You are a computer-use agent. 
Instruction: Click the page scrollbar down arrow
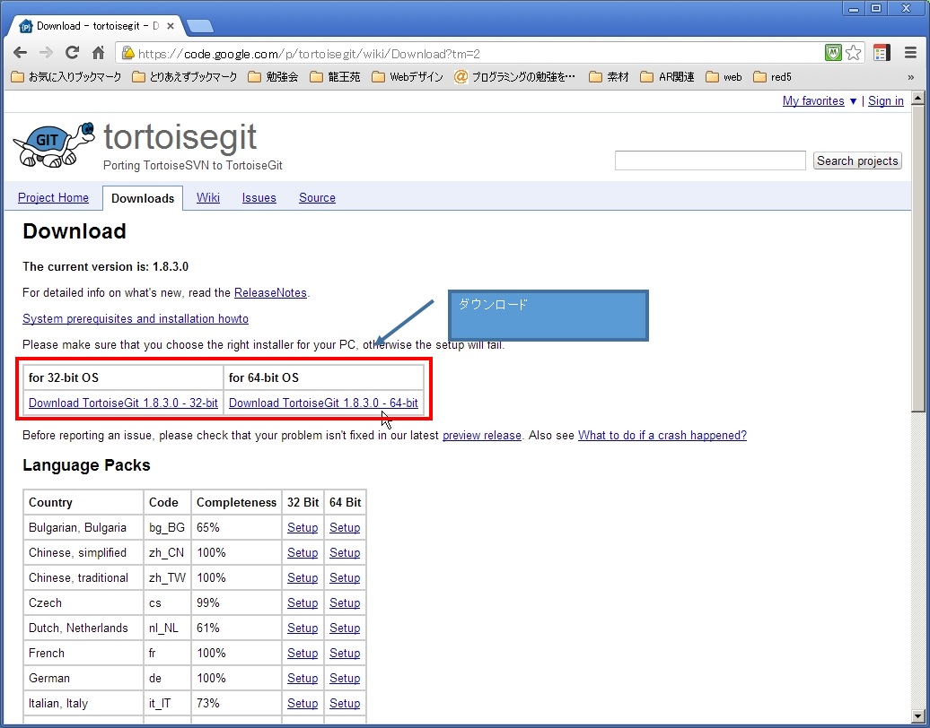918,716
